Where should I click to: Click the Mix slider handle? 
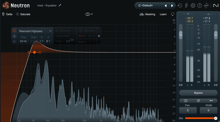[216, 118]
